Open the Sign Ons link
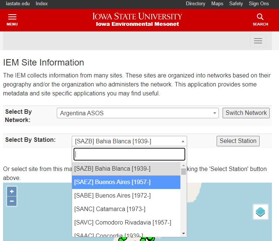This screenshot has width=279, height=241. coord(259,4)
